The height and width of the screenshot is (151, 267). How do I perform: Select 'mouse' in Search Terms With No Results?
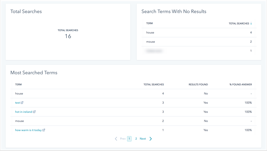pos(151,42)
